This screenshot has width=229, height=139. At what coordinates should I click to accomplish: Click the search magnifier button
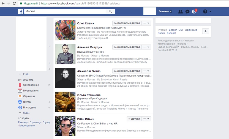point(110,12)
